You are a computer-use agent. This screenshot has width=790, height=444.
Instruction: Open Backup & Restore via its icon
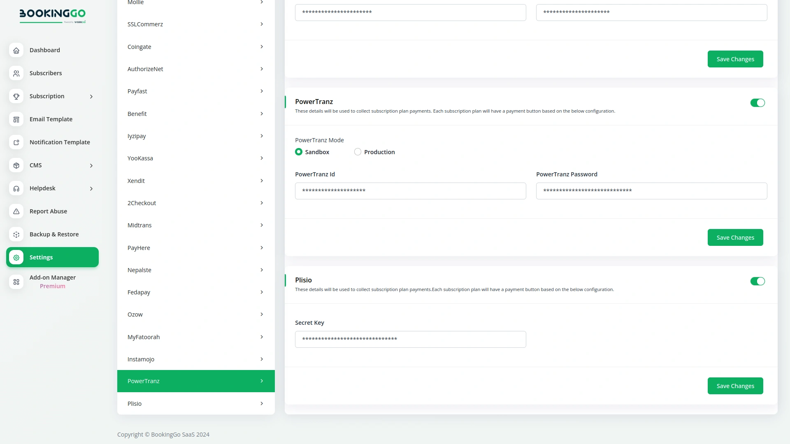coord(16,234)
